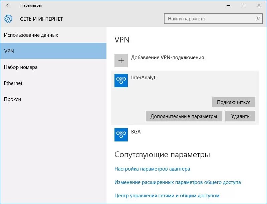Maximize the Параметры window
Viewport: 267px width, 204px height.
[x=244, y=5]
